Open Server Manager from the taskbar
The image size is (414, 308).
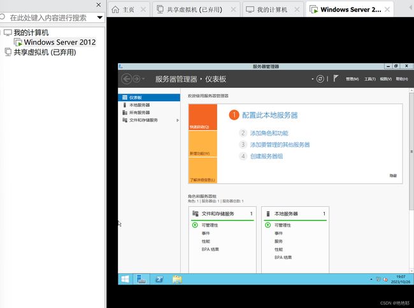[x=141, y=279]
